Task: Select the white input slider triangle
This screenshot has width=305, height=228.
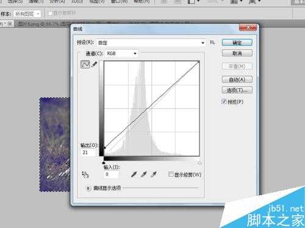Action: coord(199,162)
